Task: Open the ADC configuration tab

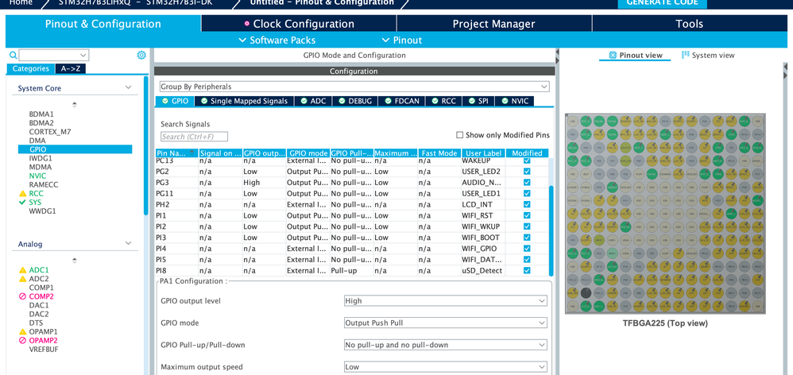Action: coord(313,101)
